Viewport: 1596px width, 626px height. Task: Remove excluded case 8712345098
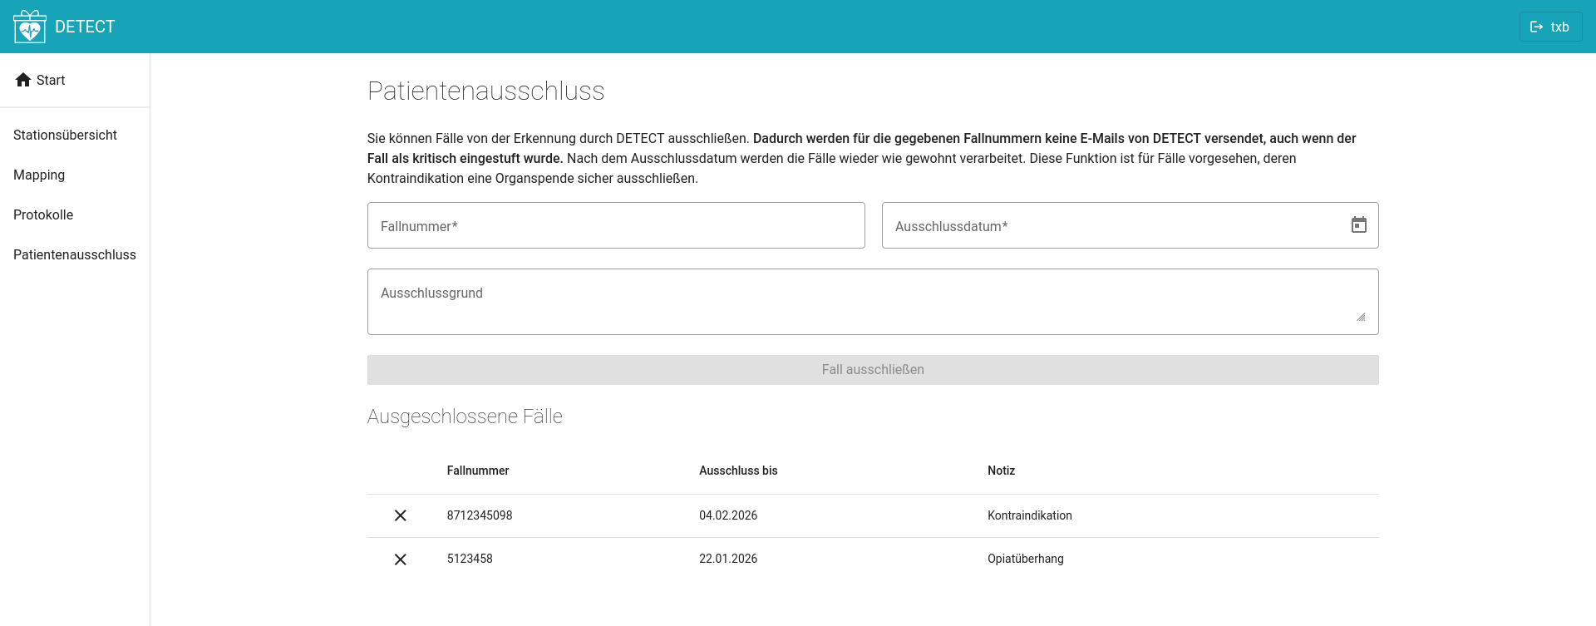(x=400, y=515)
